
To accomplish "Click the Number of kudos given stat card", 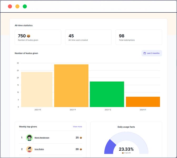I will [38, 37].
